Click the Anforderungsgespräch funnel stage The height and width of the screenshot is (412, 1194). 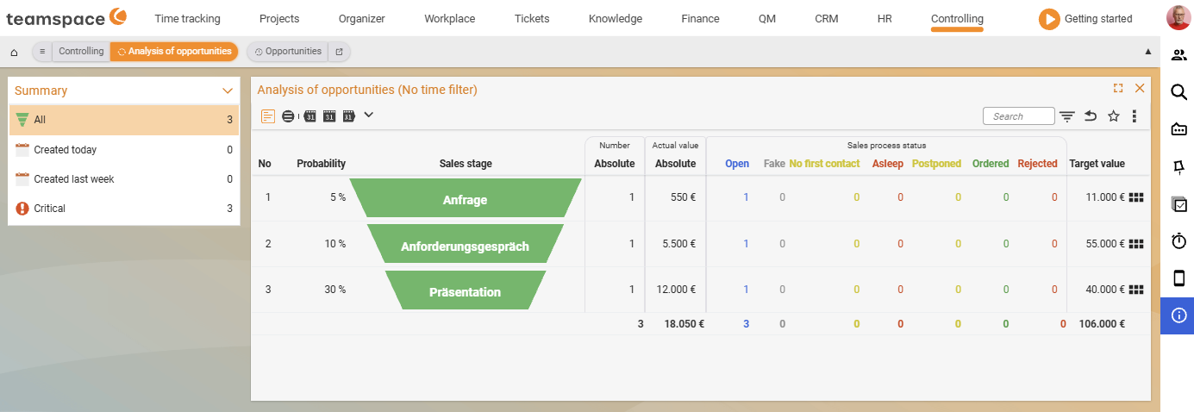466,246
